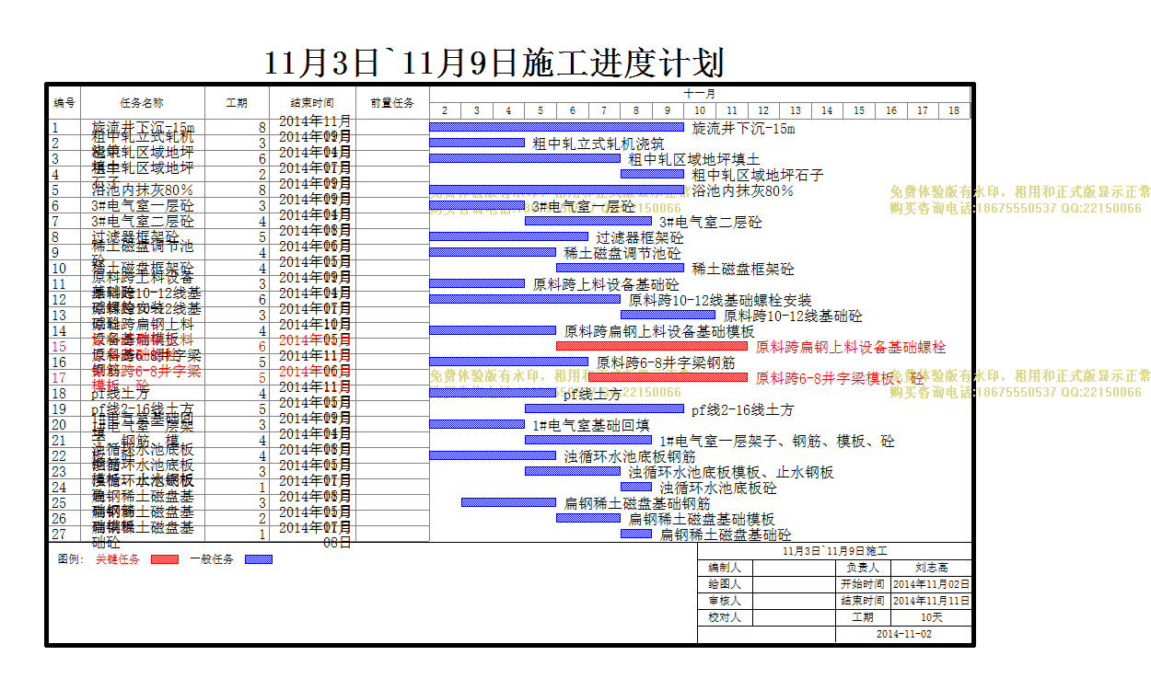The width and height of the screenshot is (1151, 690).
Task: Click the bar label 过滤器框架砼
Action: [x=640, y=237]
